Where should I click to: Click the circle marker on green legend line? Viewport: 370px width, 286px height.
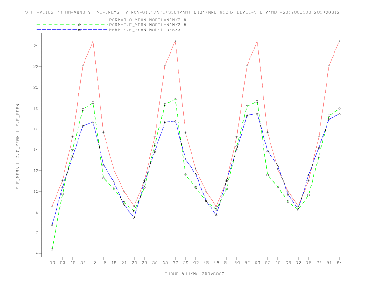pyautogui.click(x=79, y=25)
